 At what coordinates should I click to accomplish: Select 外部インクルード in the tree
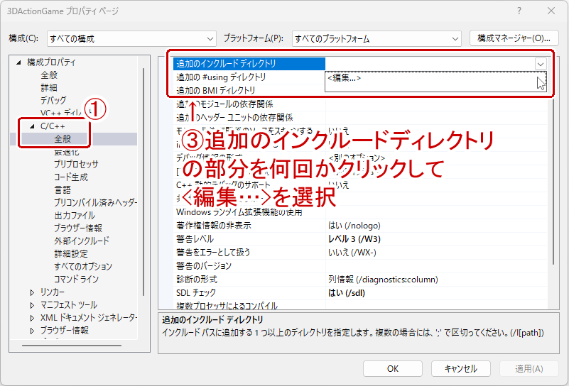click(82, 241)
